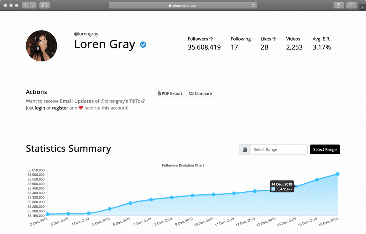Open the login link
Viewport: 366px width, 234px height.
(40, 108)
